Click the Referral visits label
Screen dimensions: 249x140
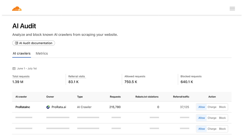pyautogui.click(x=77, y=76)
